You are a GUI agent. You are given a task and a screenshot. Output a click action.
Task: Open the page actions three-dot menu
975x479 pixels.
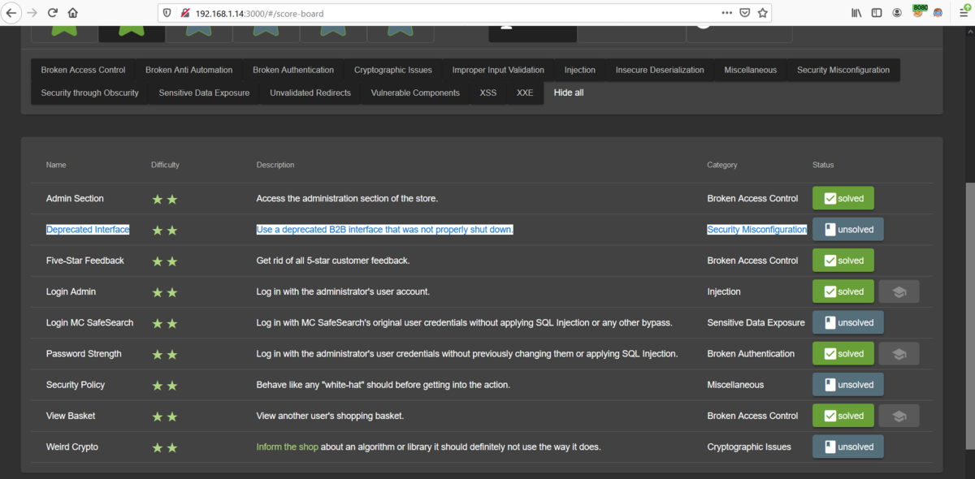click(726, 13)
